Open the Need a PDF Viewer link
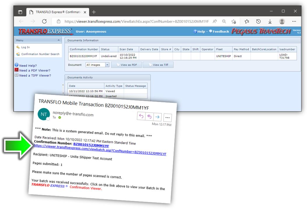This screenshot has width=307, height=210. 34,70
